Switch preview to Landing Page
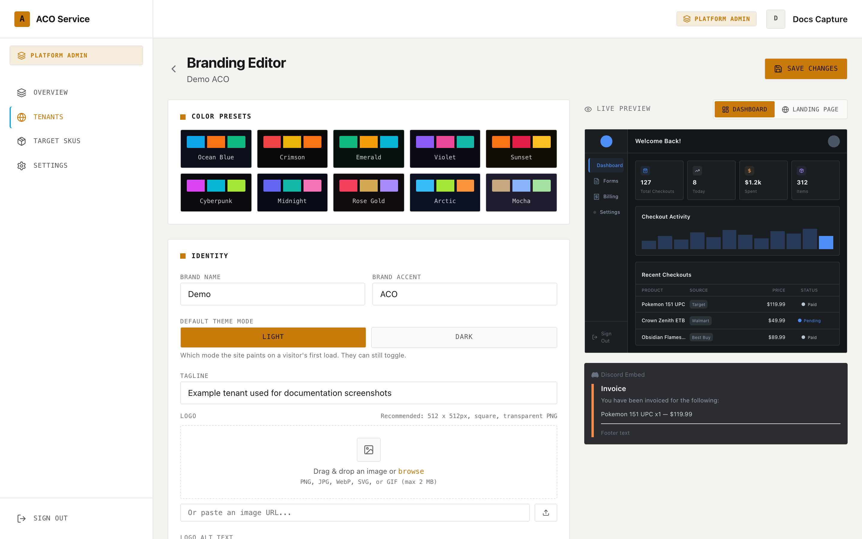Screen dimensions: 862x539 point(810,109)
